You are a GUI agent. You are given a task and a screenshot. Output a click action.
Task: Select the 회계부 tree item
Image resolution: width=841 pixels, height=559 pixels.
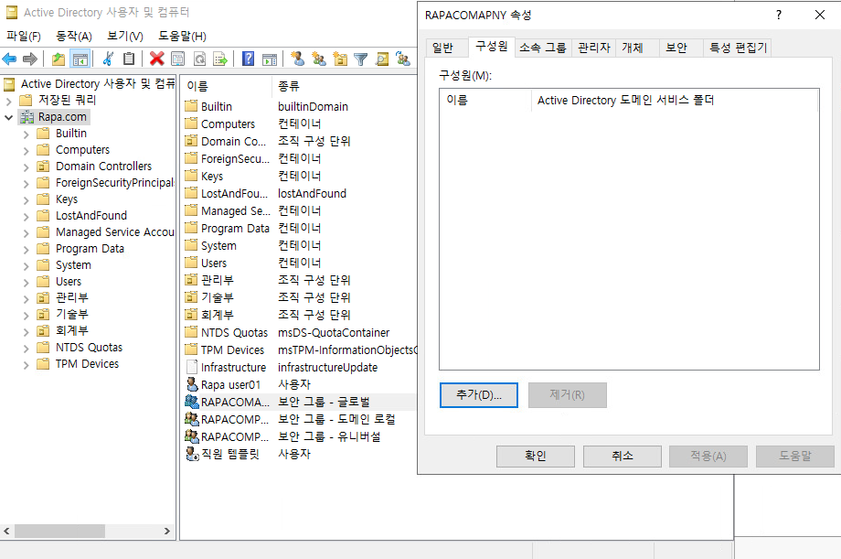click(x=72, y=331)
